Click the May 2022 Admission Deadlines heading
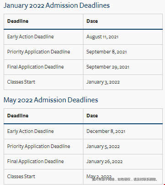Viewport: 165px width, 185px height. pyautogui.click(x=51, y=100)
